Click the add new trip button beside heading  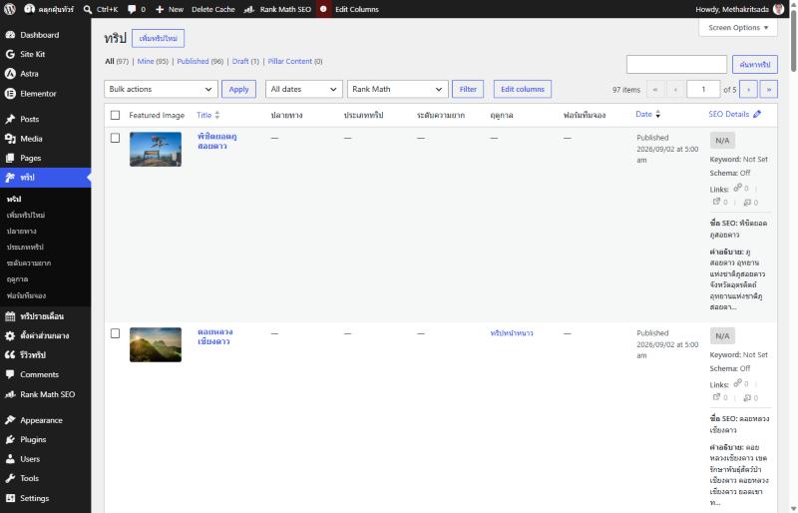pyautogui.click(x=159, y=38)
